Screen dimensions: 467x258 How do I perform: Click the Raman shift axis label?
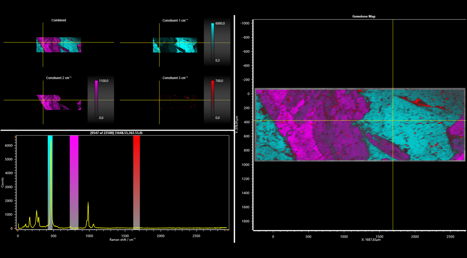point(122,240)
